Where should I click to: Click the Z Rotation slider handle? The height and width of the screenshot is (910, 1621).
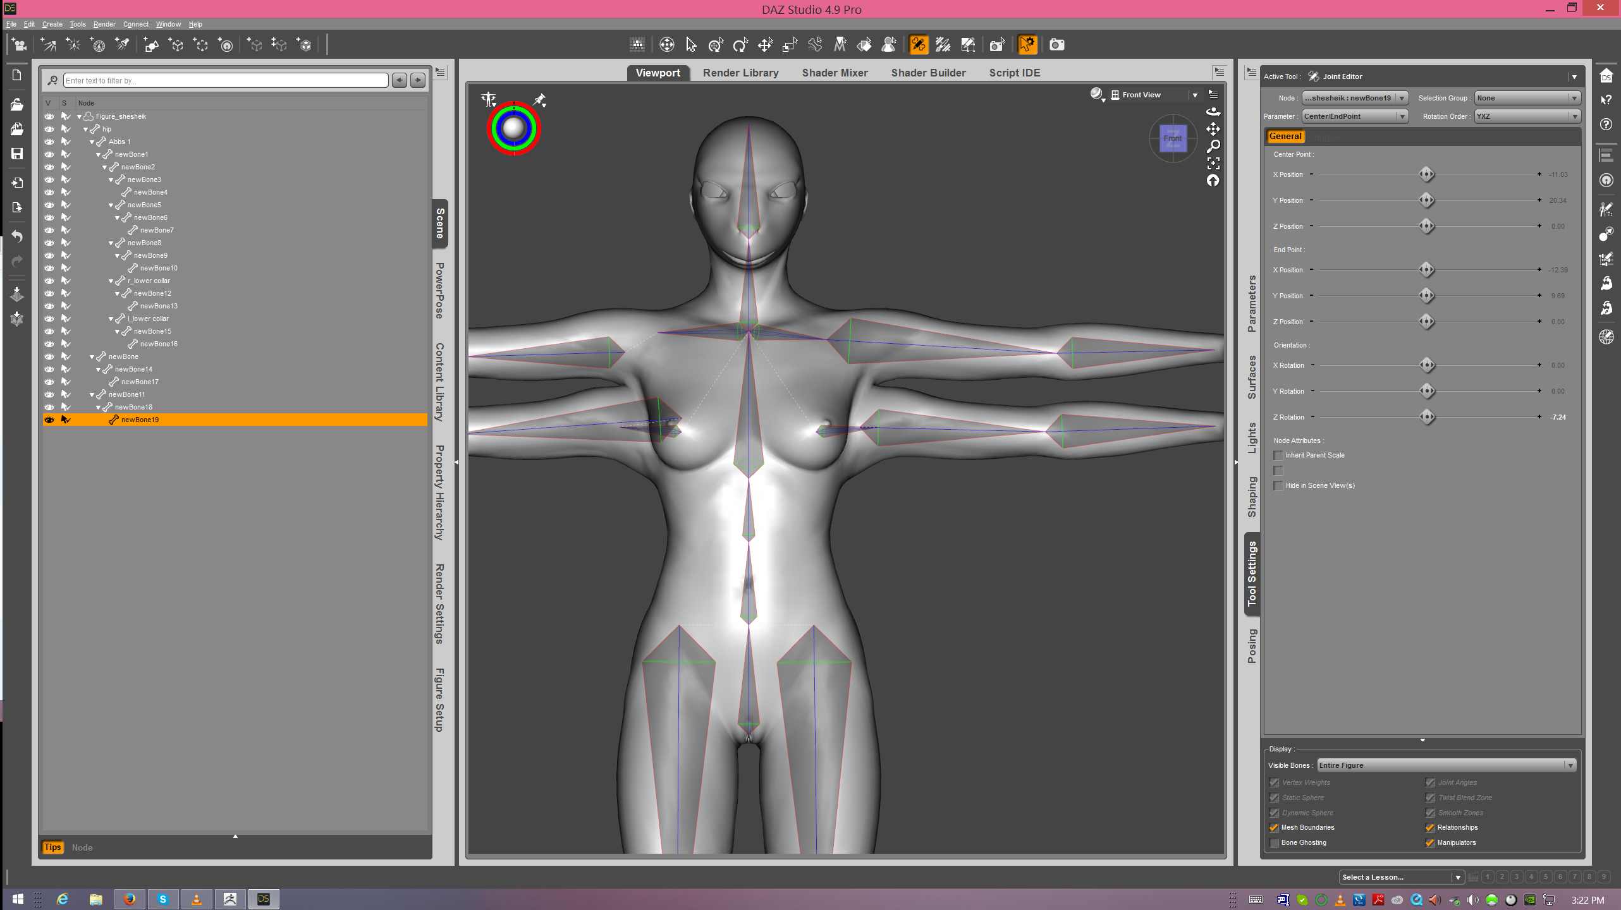click(x=1427, y=417)
